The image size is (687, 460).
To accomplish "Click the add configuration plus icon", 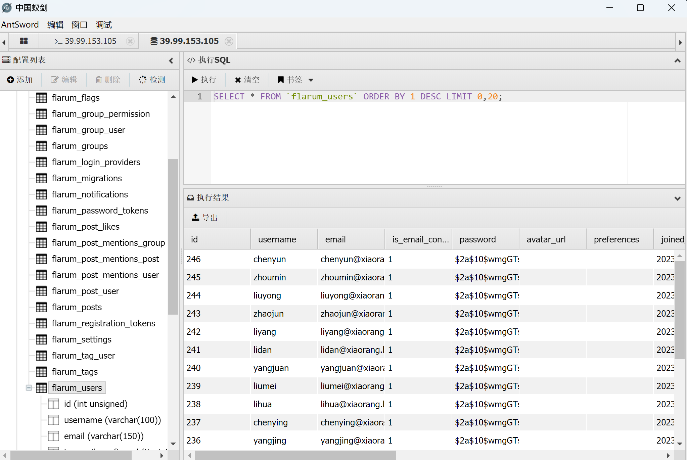I will 10,80.
